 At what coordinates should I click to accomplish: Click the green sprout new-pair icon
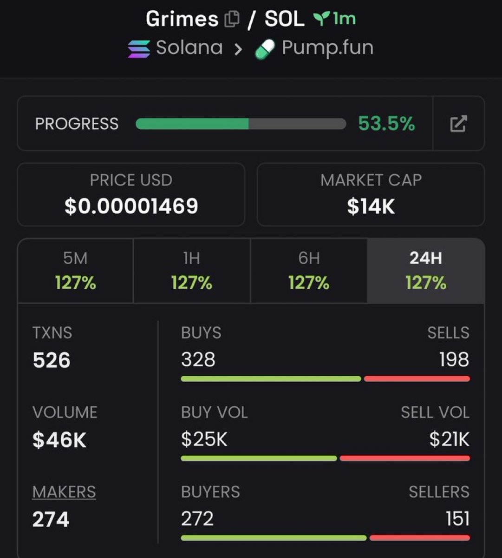(319, 19)
